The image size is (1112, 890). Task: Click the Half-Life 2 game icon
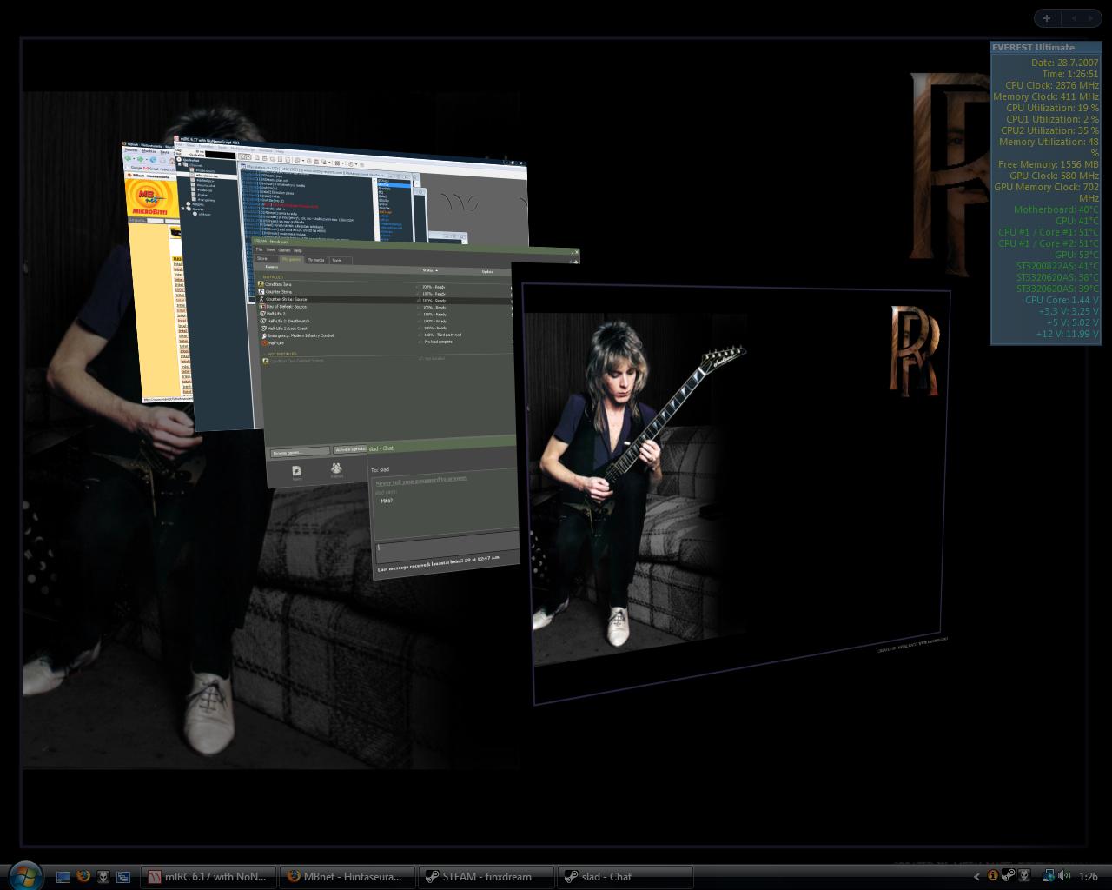coord(262,314)
